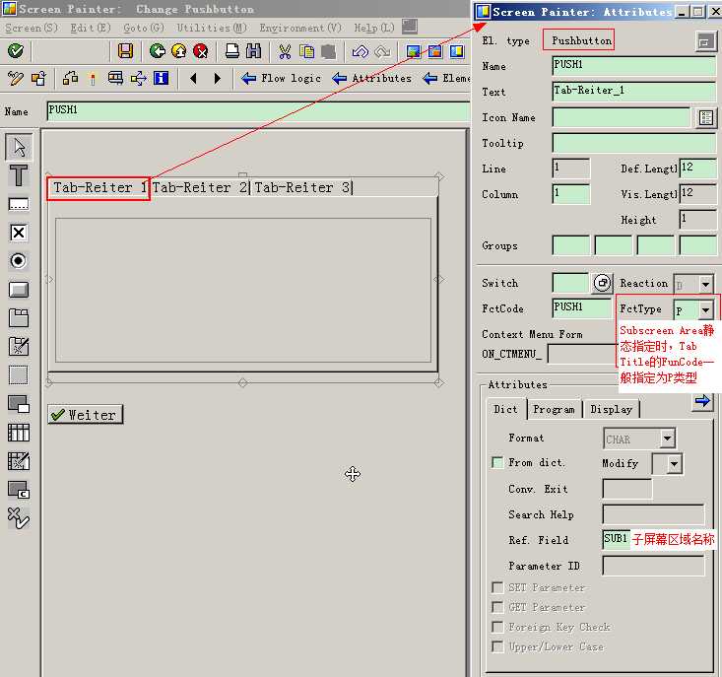Select the Checkbox element tool in palette
Image resolution: width=722 pixels, height=677 pixels.
coord(18,233)
